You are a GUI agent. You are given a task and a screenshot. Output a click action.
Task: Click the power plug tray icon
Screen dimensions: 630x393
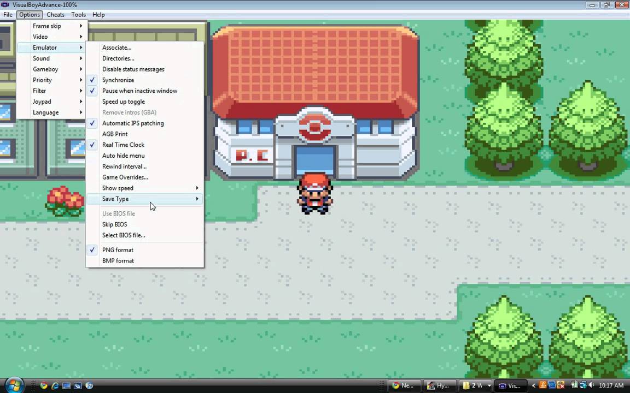[x=574, y=385]
